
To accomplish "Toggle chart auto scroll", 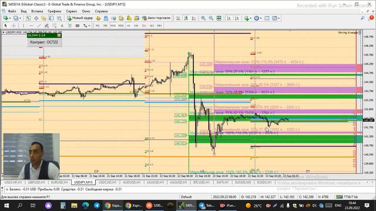I will pos(229,18).
